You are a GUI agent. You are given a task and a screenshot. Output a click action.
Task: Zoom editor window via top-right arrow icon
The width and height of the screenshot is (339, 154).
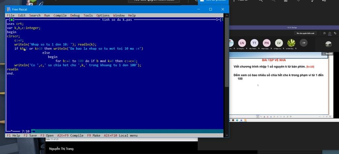pyautogui.click(x=222, y=19)
